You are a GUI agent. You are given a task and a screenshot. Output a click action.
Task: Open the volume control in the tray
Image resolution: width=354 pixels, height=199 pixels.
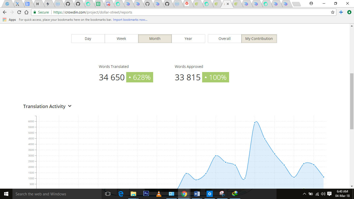click(x=323, y=194)
